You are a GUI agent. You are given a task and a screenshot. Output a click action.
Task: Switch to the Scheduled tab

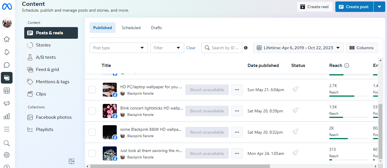pos(131,28)
